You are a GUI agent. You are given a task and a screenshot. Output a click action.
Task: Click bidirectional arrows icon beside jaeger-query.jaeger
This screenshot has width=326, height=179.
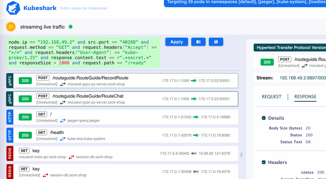coord(63,121)
